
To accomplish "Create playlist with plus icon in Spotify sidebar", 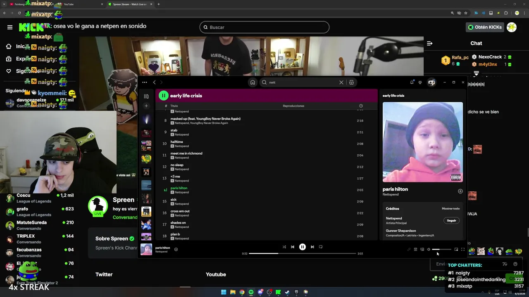I will [146, 106].
